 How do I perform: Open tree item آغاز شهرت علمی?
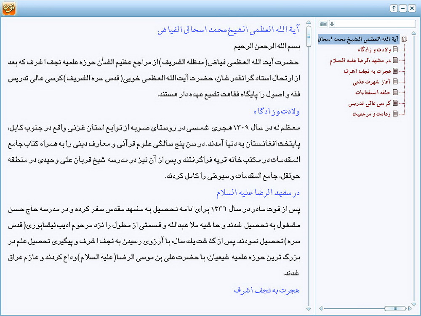(x=372, y=81)
